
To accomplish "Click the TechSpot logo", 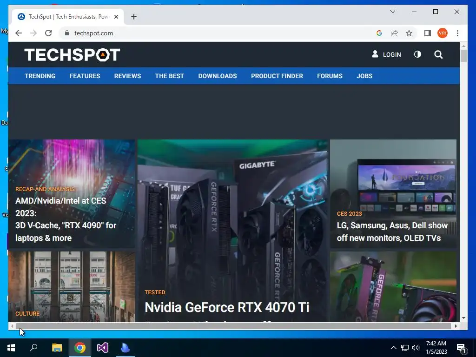I will click(72, 55).
